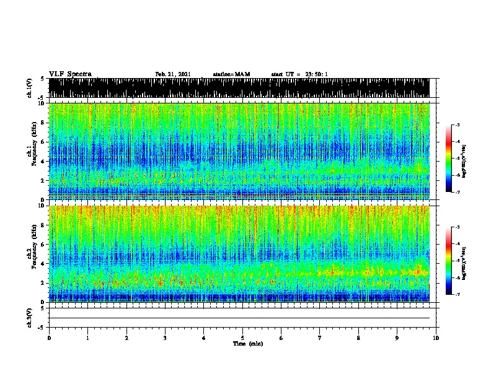Screen dimensions: 491x379
Task: Click the "3" time axis tick label
Action: (x=165, y=338)
